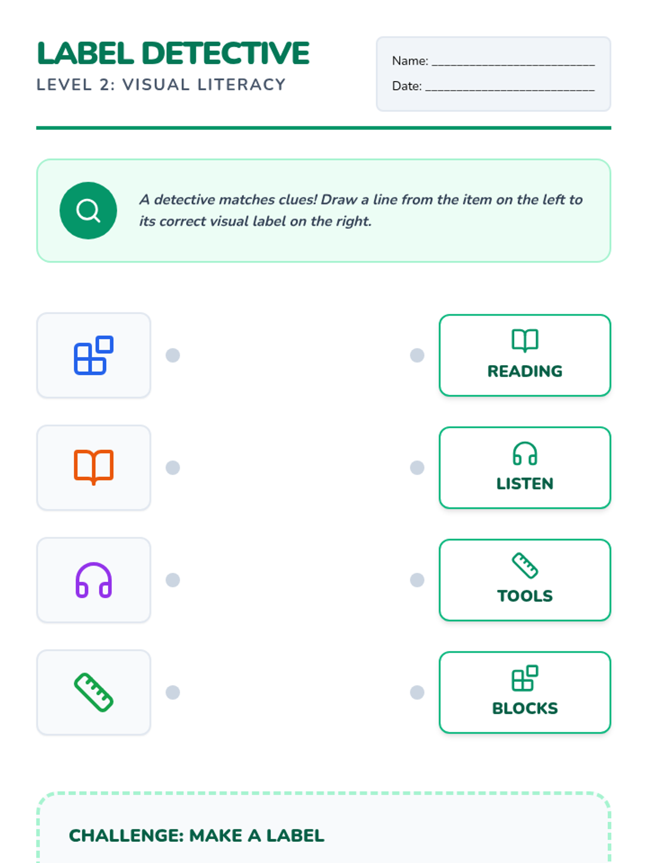Click the headphones icon above LISTEN

pyautogui.click(x=525, y=453)
